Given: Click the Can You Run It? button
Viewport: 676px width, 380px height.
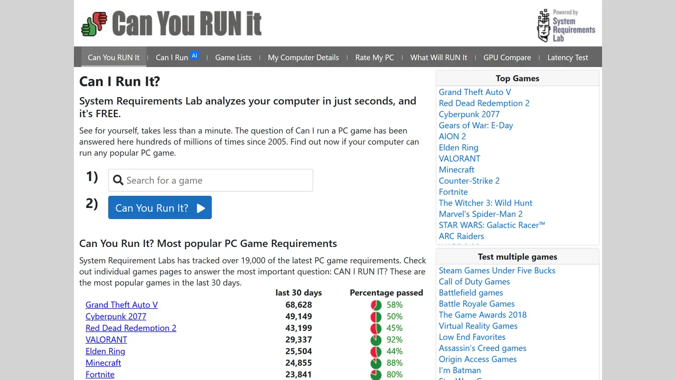Looking at the screenshot, I should click(x=160, y=207).
